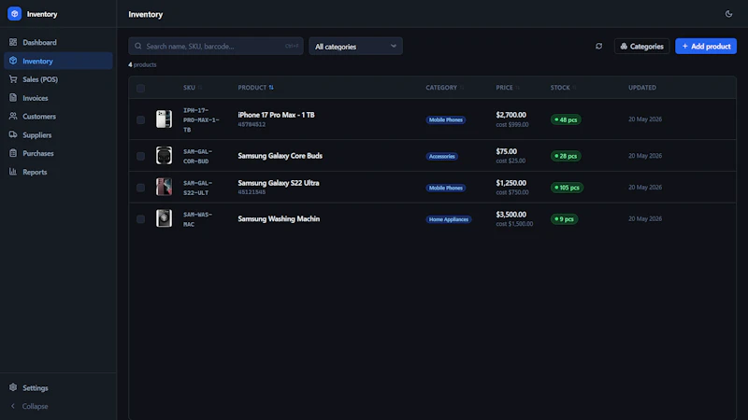The height and width of the screenshot is (420, 748).
Task: Click the Suppliers truck icon
Action: point(13,134)
